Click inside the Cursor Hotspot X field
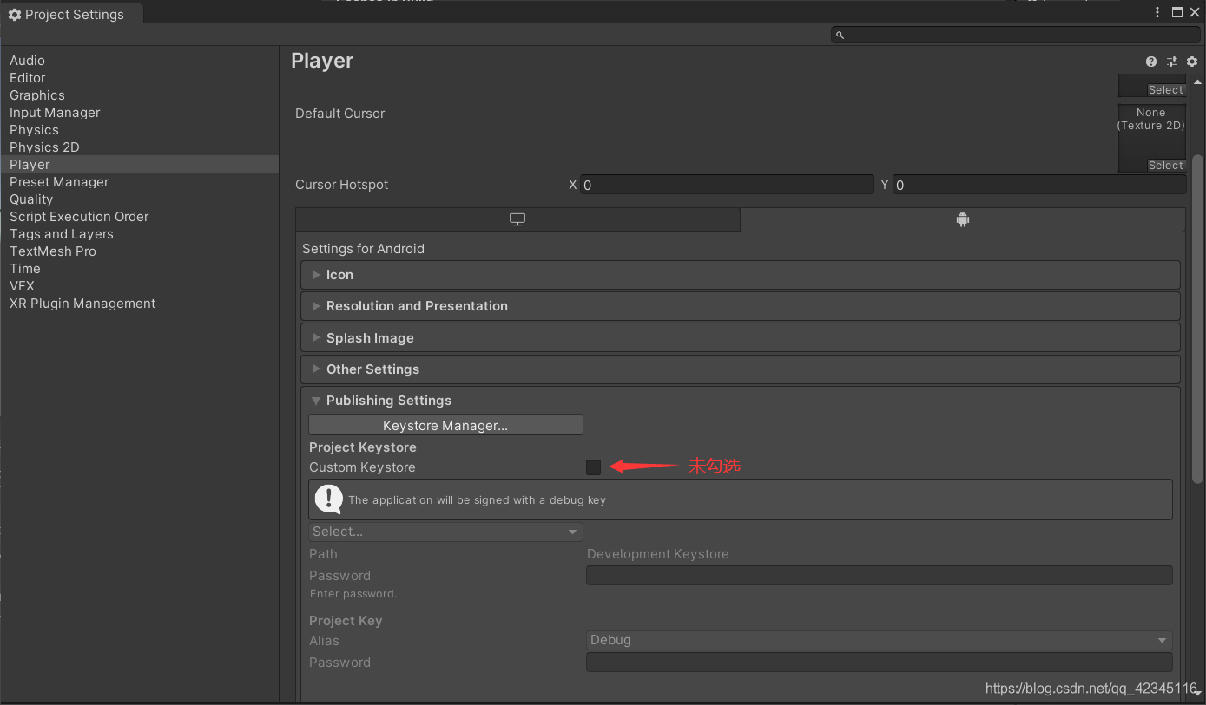 728,184
